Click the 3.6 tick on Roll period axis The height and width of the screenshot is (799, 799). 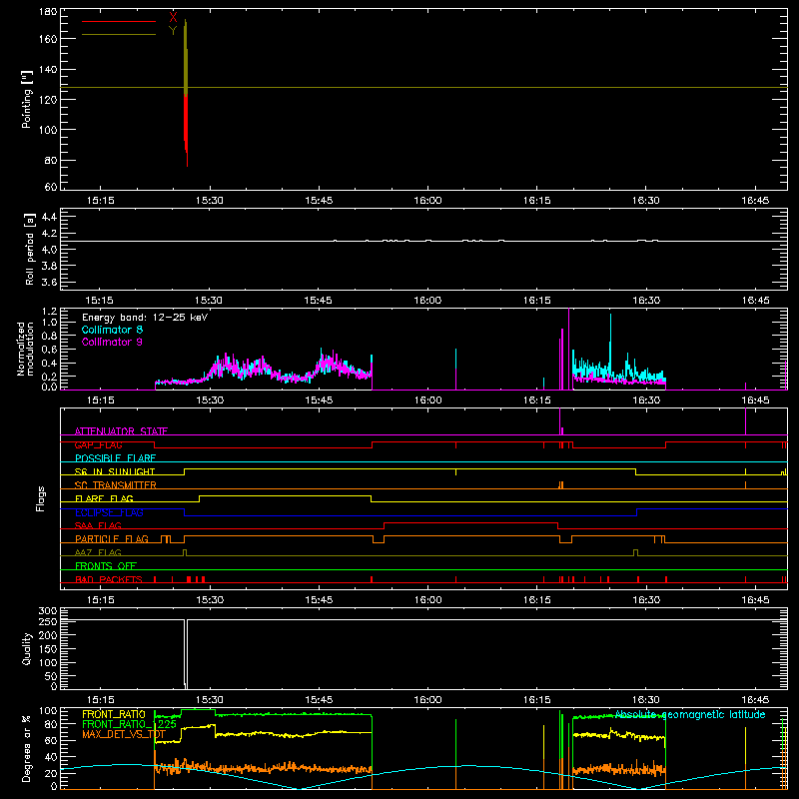tap(49, 282)
